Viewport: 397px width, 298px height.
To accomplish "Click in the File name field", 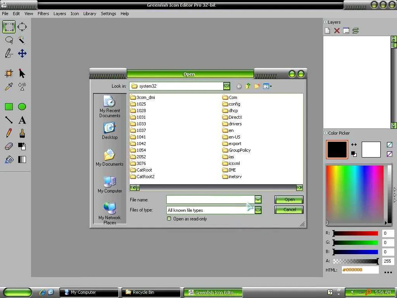I will [211, 199].
